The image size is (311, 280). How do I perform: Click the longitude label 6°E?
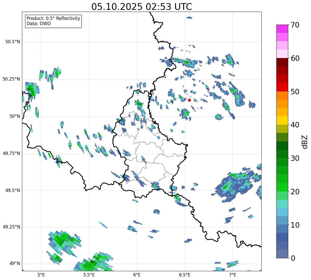[x=137, y=275]
